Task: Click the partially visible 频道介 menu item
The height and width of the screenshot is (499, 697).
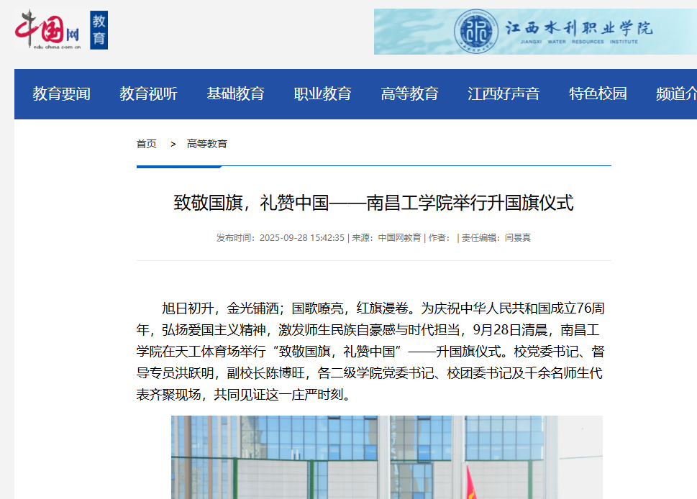Action: [x=676, y=93]
